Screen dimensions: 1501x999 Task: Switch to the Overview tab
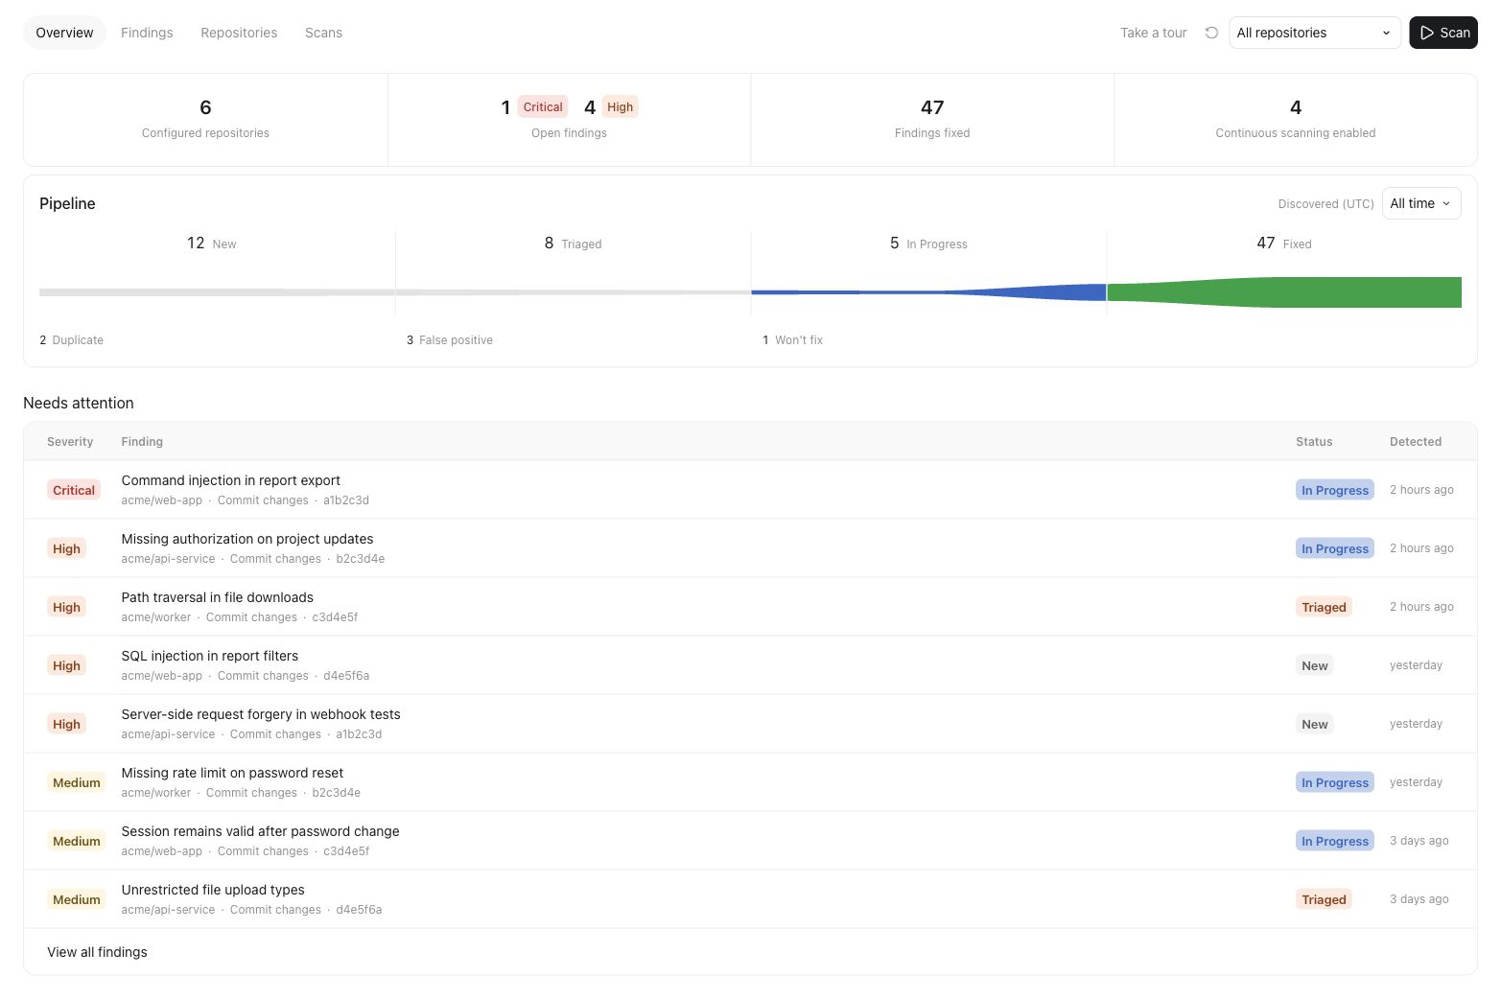tap(64, 33)
